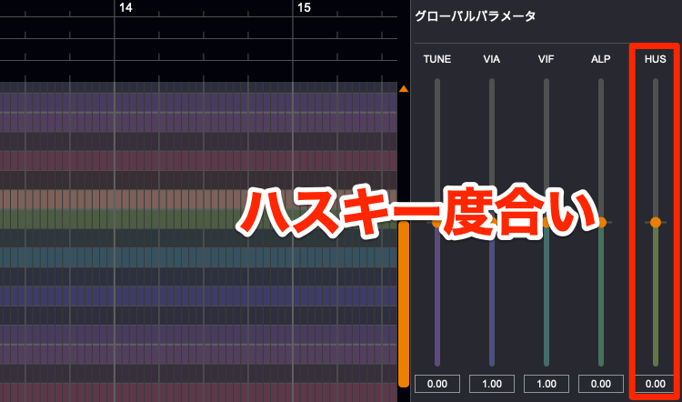Click the orange scroll-up triangle arrow
This screenshot has height=402, width=682.
[404, 89]
